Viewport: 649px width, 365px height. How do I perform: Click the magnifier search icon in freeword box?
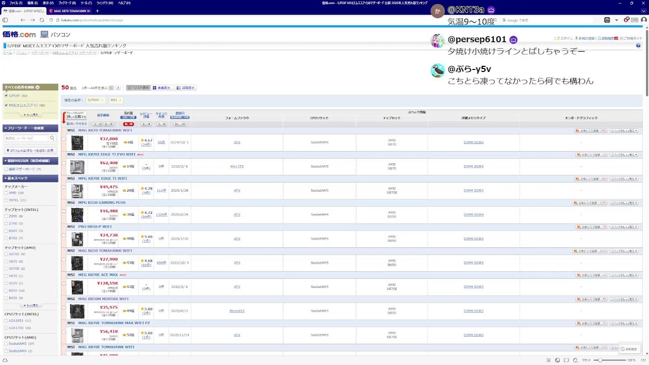(52, 138)
